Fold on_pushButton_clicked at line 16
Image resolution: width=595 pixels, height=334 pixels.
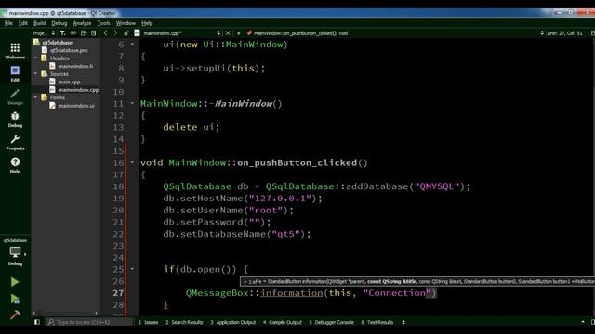[x=132, y=162]
